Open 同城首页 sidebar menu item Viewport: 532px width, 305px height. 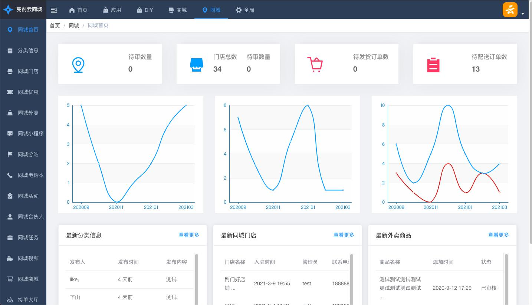[23, 30]
